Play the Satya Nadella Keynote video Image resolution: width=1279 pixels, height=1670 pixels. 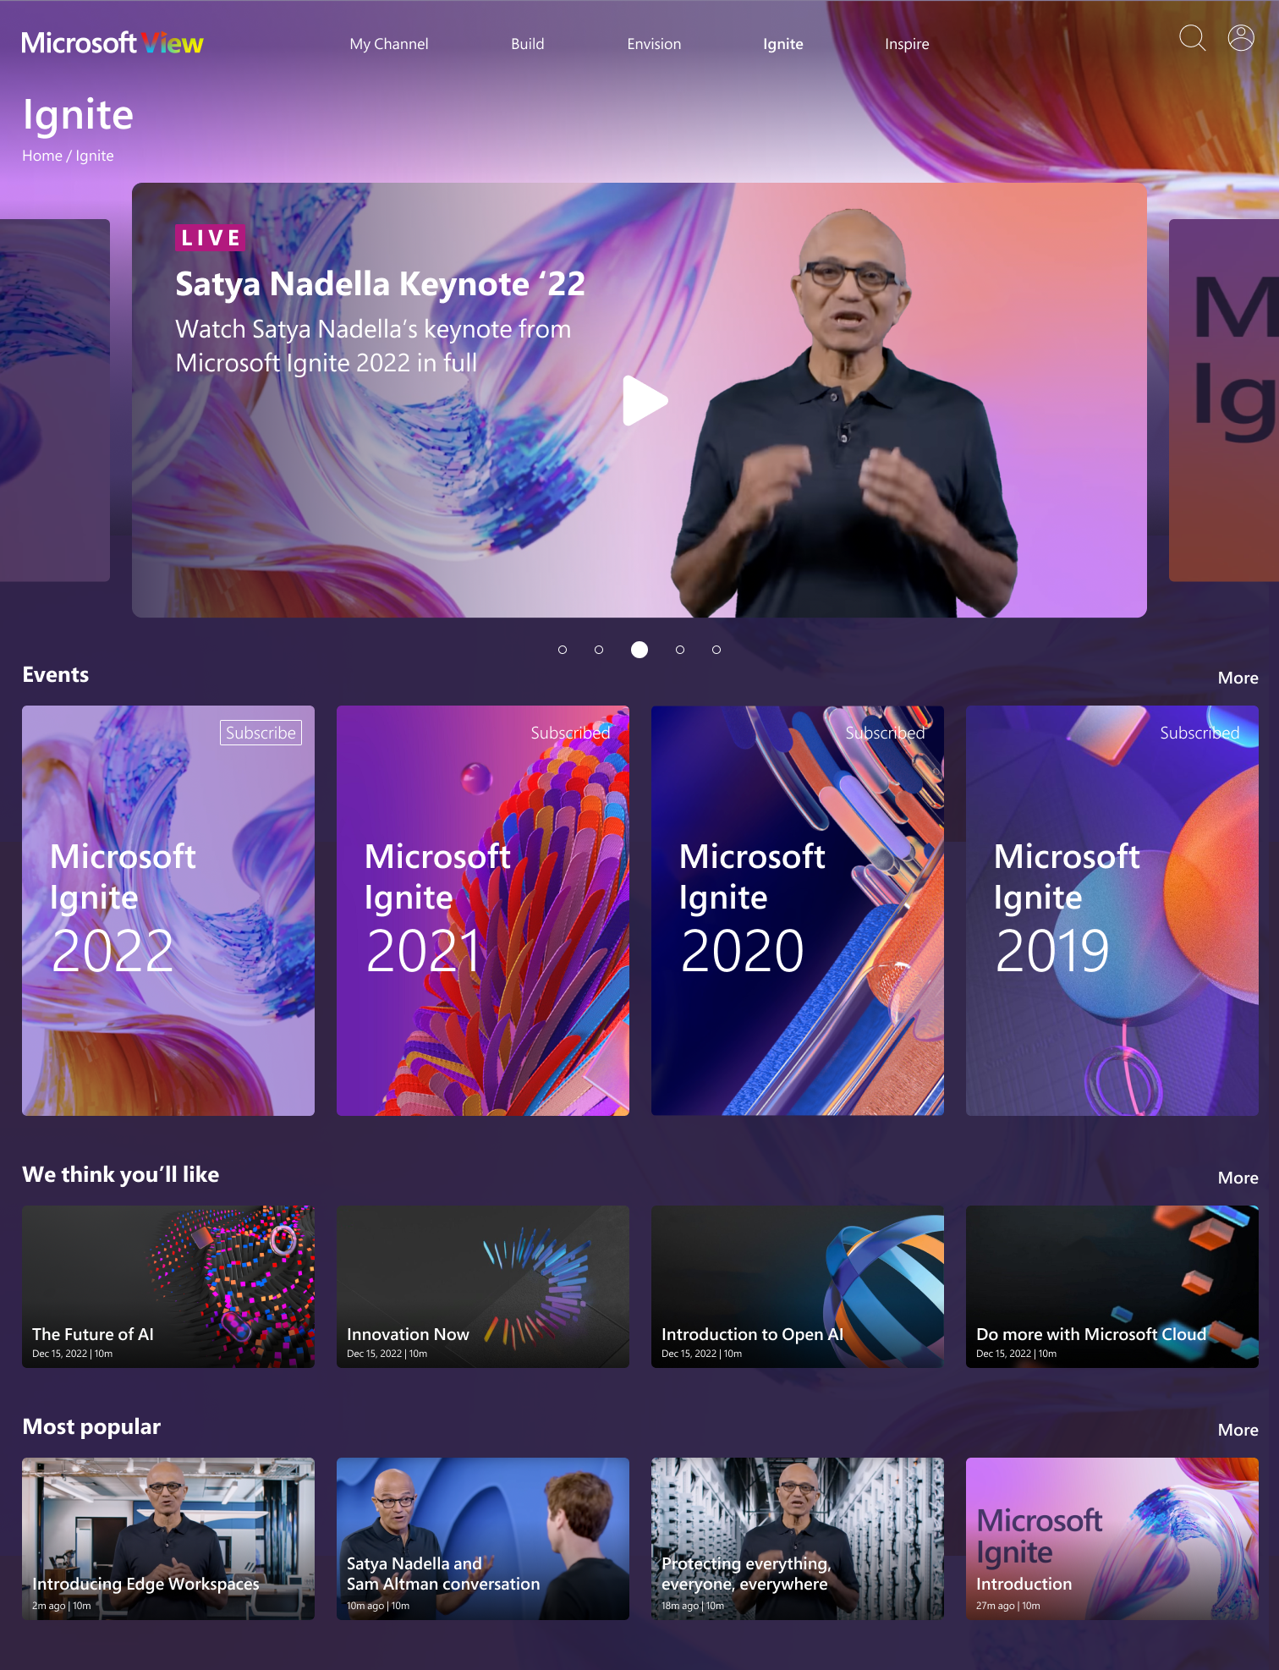pos(645,400)
